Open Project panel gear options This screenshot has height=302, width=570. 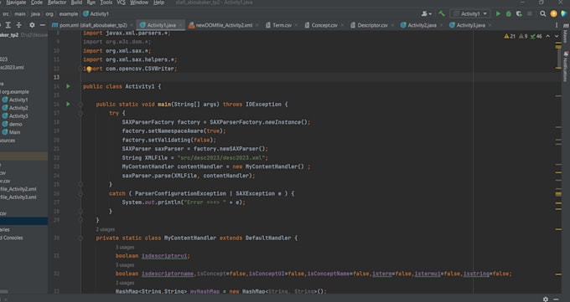coord(32,25)
